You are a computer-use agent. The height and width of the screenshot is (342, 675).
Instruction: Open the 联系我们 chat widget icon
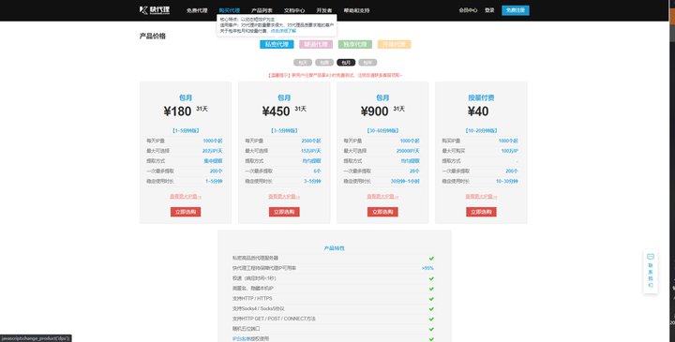tap(651, 257)
